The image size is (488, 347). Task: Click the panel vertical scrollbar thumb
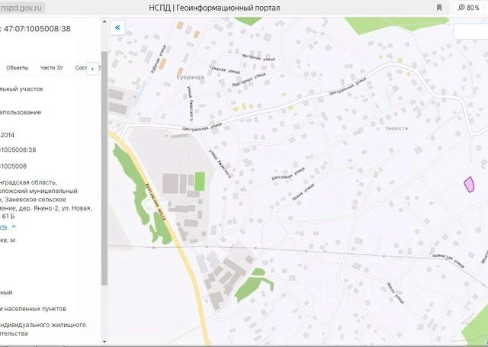pyautogui.click(x=104, y=168)
